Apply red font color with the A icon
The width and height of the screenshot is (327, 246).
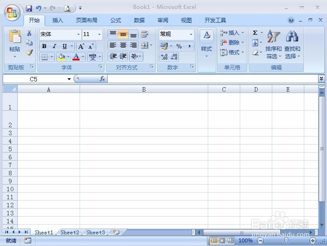76,56
